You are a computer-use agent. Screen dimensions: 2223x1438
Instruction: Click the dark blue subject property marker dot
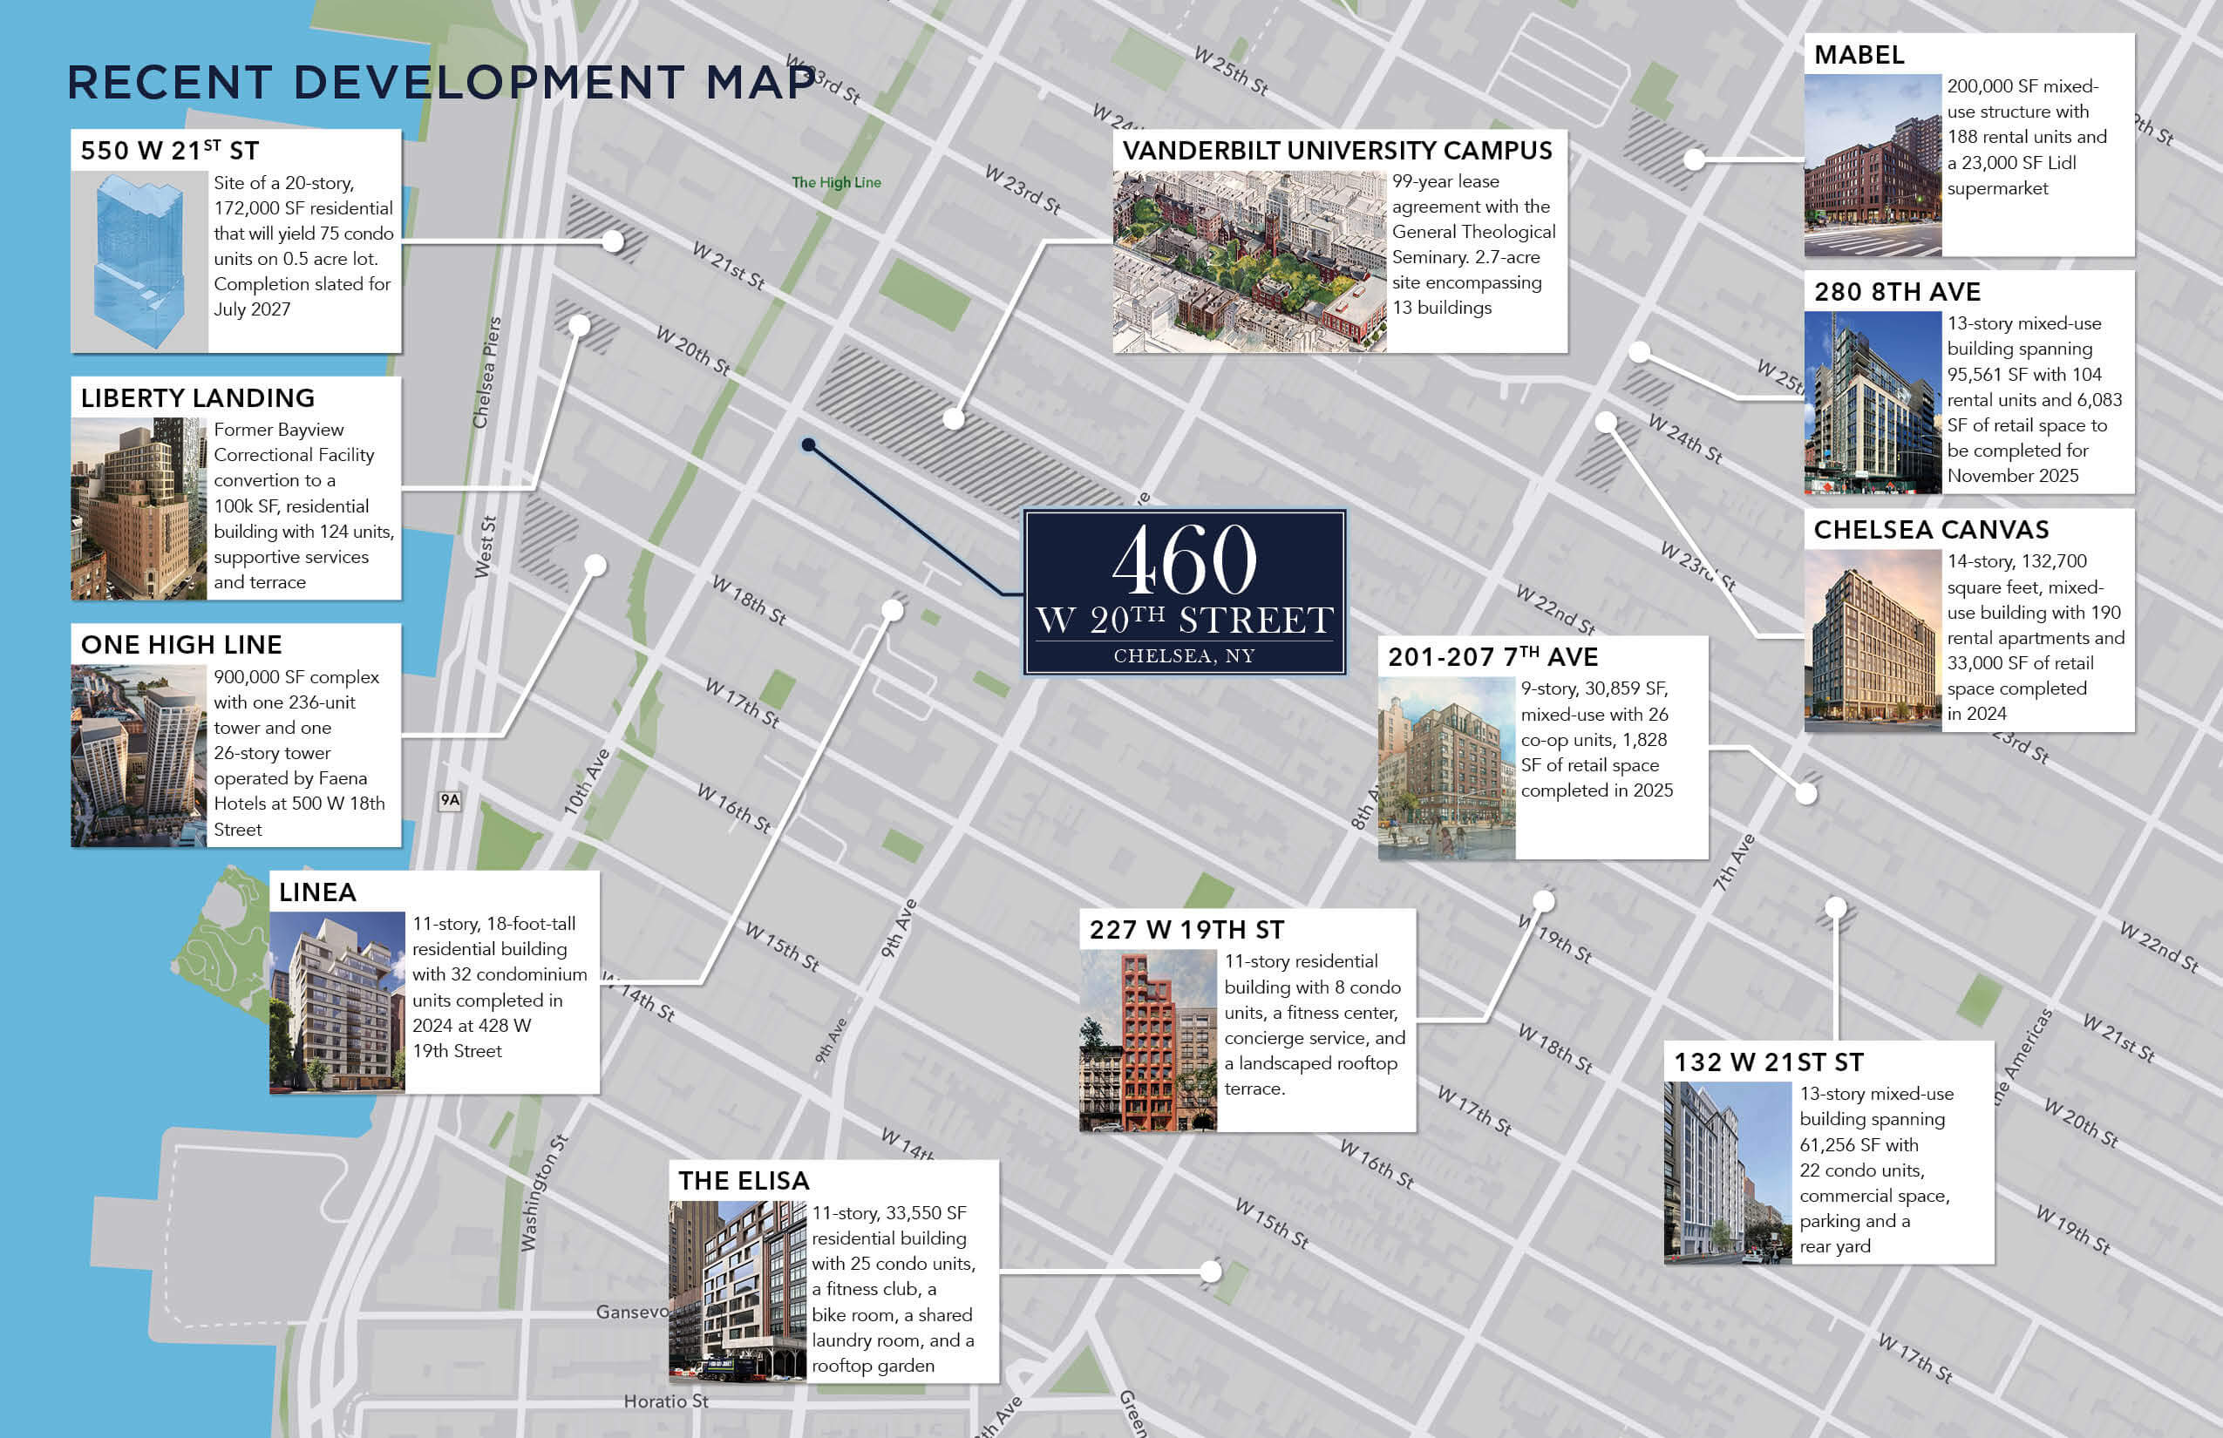pyautogui.click(x=809, y=445)
